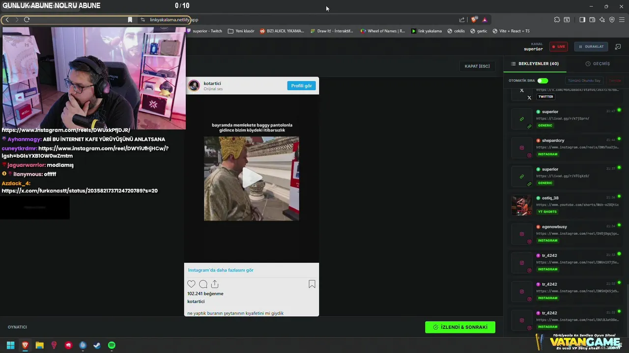Viewport: 629px width, 353px height.
Task: Open the gartic bookmark
Action: click(479, 31)
